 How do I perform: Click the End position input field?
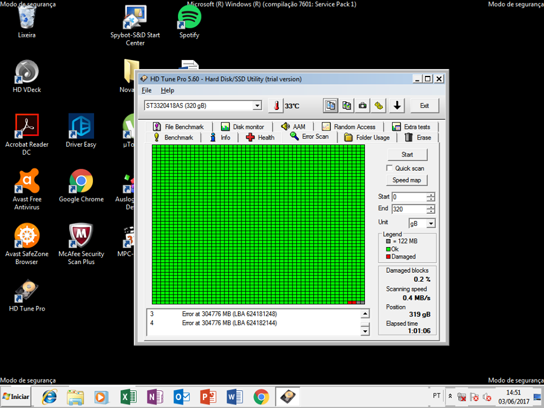tap(409, 209)
